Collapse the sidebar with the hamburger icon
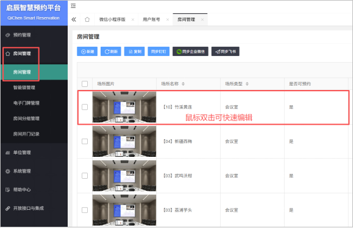The width and height of the screenshot is (353, 228). (x=73, y=6)
